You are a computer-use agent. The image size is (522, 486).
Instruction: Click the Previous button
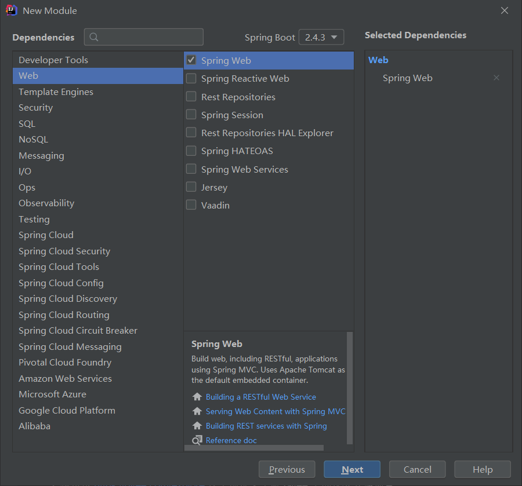[x=287, y=469]
